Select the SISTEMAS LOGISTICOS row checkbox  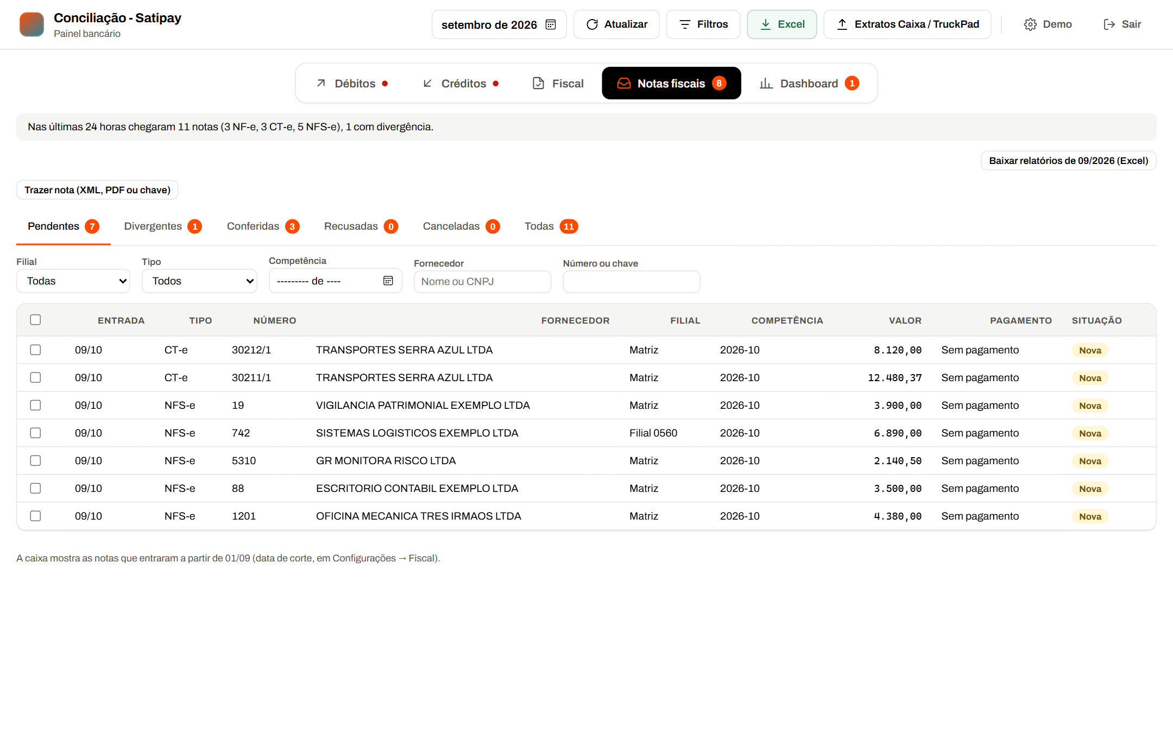(35, 433)
